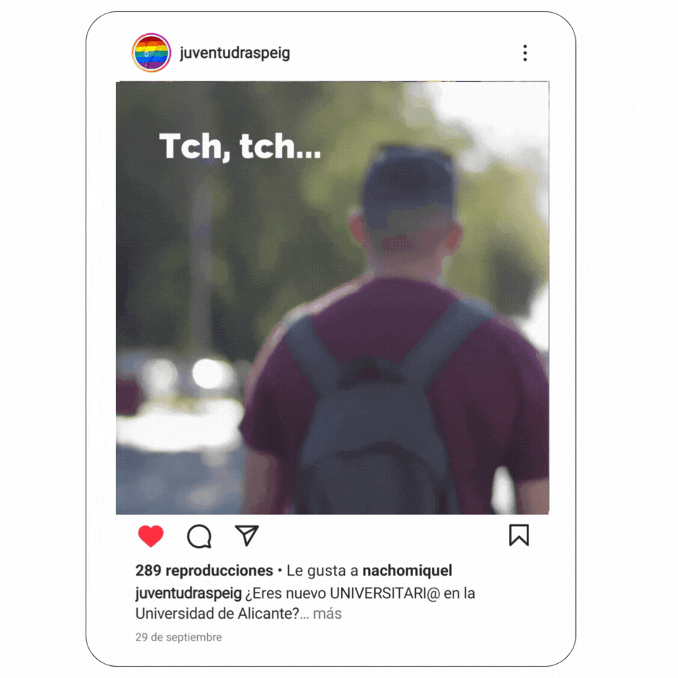The height and width of the screenshot is (678, 678).
Task: Click the caption ellipsis before "más"
Action: click(x=304, y=616)
